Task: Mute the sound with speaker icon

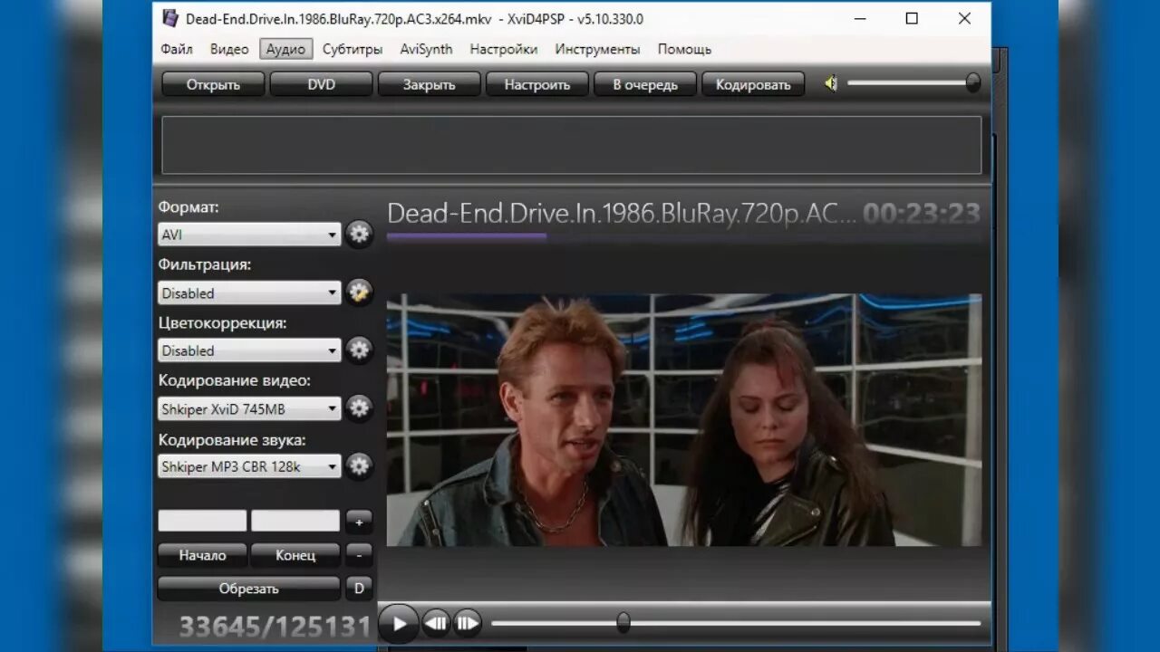Action: click(x=830, y=84)
